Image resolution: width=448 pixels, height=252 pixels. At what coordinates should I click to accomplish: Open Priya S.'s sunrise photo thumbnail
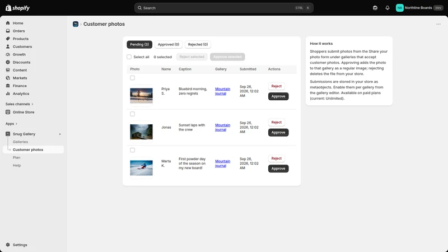142,96
